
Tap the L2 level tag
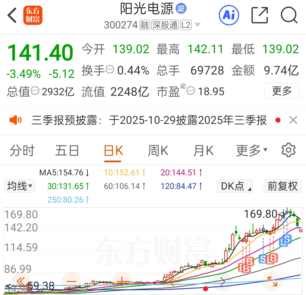tap(186, 25)
